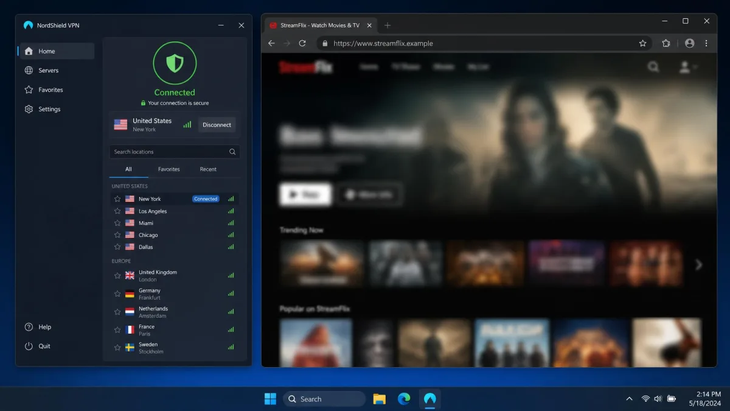
Task: Toggle favorite star for Netherlands
Action: [x=117, y=312]
